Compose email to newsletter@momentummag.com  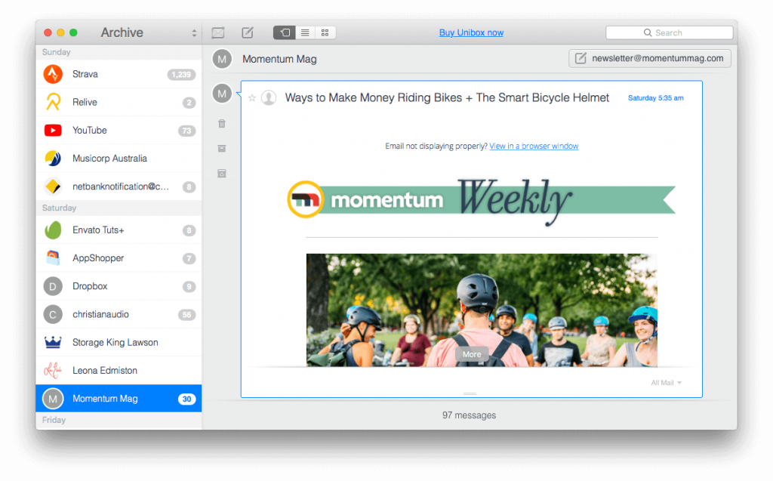[x=649, y=58]
